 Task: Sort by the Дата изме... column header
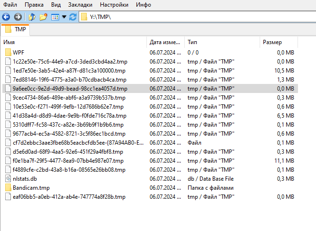[x=166, y=42]
